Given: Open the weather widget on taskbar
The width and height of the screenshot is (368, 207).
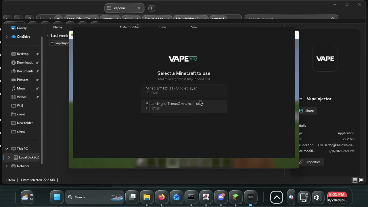Looking at the screenshot, I should coord(28,197).
